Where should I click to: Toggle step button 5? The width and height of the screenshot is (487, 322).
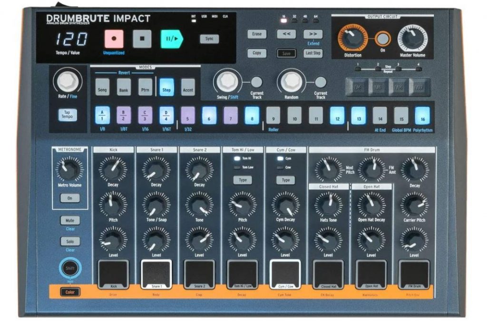188,116
